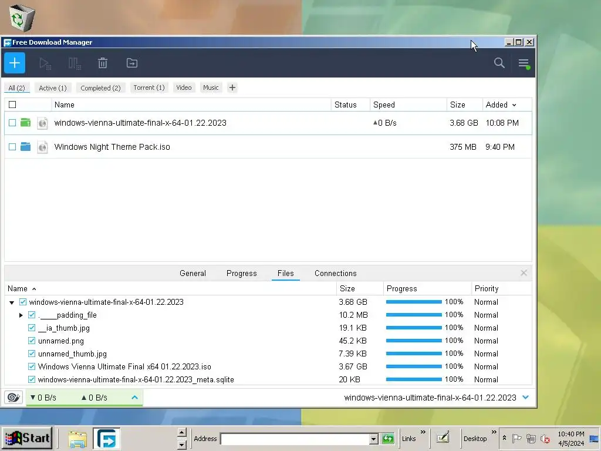
Task: Switch to the Progress details tab
Action: (x=241, y=273)
